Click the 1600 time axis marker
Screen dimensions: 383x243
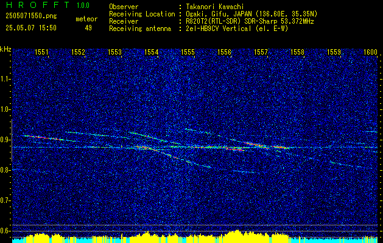[x=370, y=52]
